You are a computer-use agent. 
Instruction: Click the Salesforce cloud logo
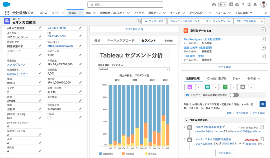(x=7, y=4)
